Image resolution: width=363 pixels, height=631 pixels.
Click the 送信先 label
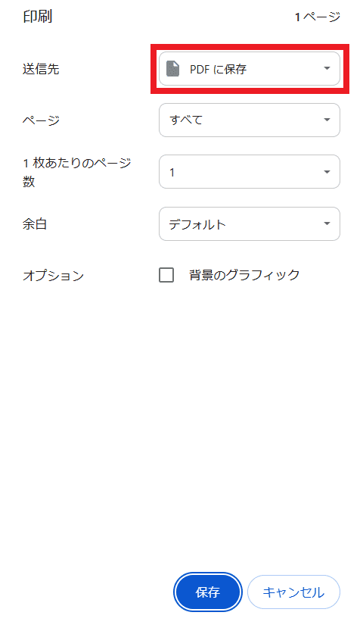click(41, 69)
